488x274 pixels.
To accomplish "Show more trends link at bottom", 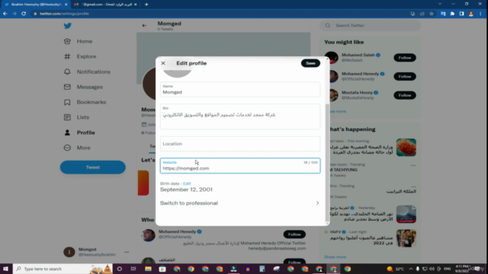I will (335, 257).
